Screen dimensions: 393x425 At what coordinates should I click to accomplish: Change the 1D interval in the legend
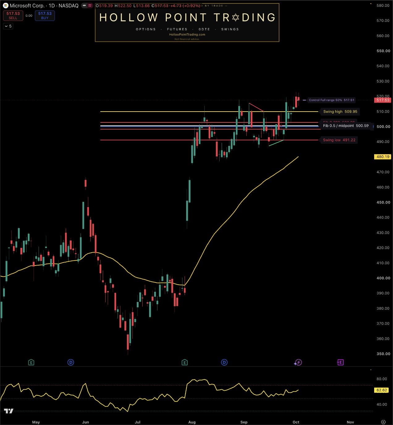(52, 6)
